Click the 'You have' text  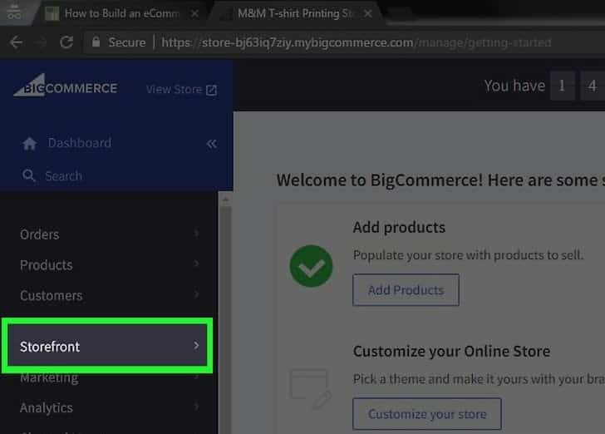point(514,86)
